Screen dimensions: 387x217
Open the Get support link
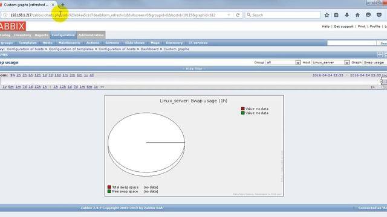(343, 27)
